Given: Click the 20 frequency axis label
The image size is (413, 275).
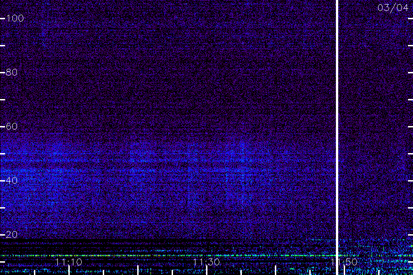Looking at the screenshot, I should pos(11,235).
